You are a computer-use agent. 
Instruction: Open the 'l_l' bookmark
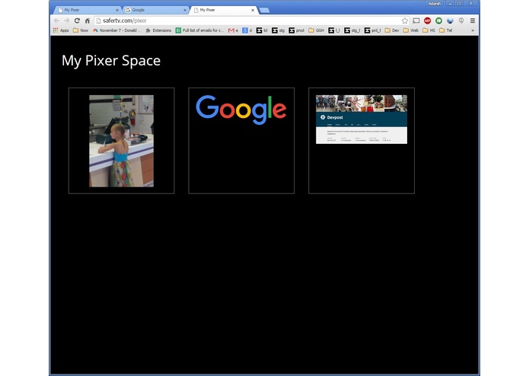click(334, 30)
